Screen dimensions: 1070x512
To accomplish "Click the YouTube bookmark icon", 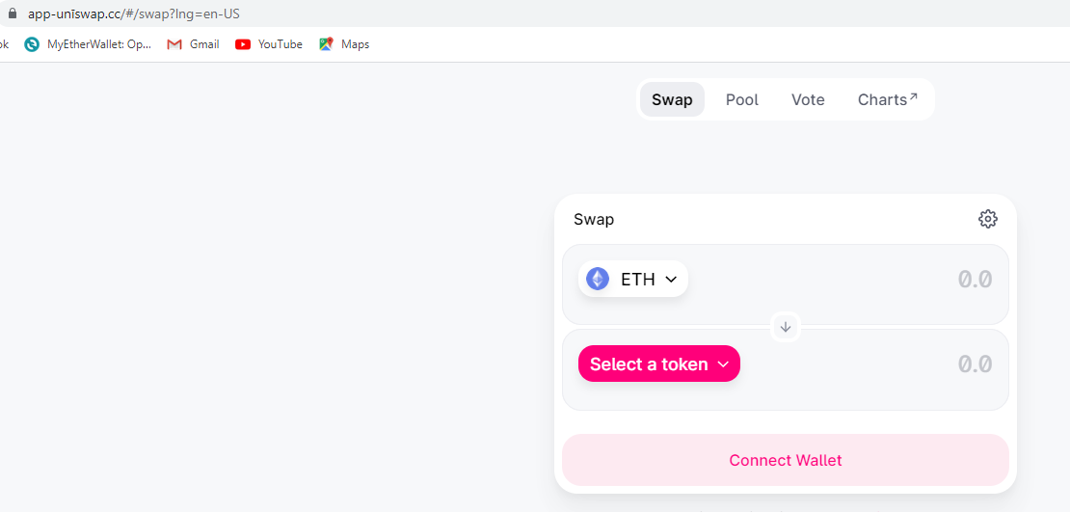I will (242, 44).
